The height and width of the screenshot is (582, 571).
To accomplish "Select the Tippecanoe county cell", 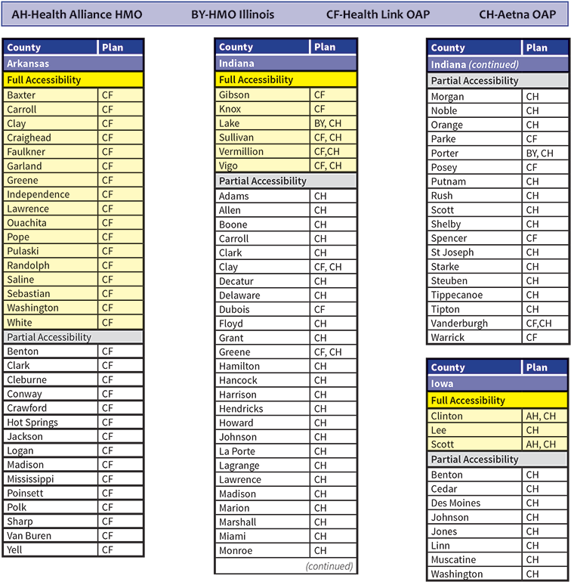I will [474, 295].
